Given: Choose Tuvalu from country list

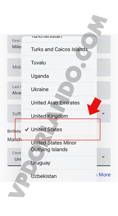Looking at the screenshot, I should tap(59, 63).
